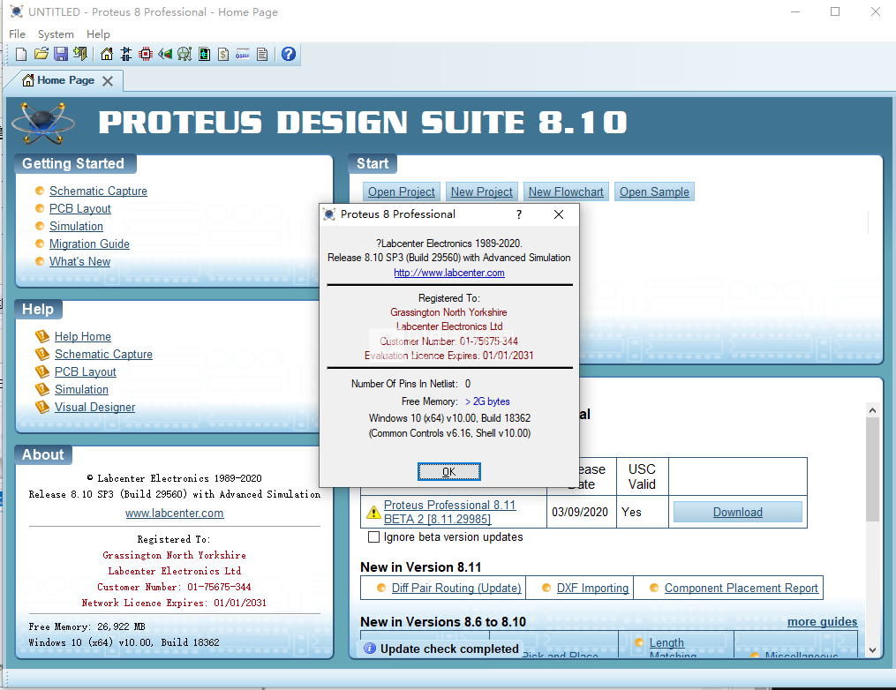Viewport: 896px width, 690px height.
Task: Open the Source Code toolbar icon
Action: [243, 54]
